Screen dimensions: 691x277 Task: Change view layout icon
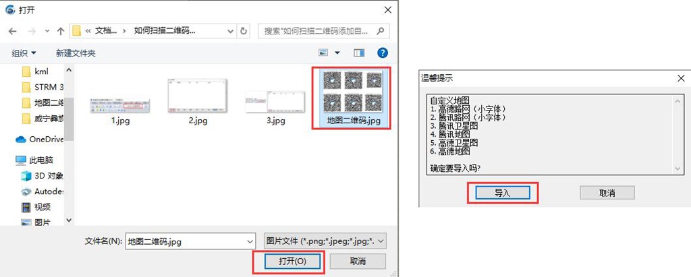click(x=324, y=53)
